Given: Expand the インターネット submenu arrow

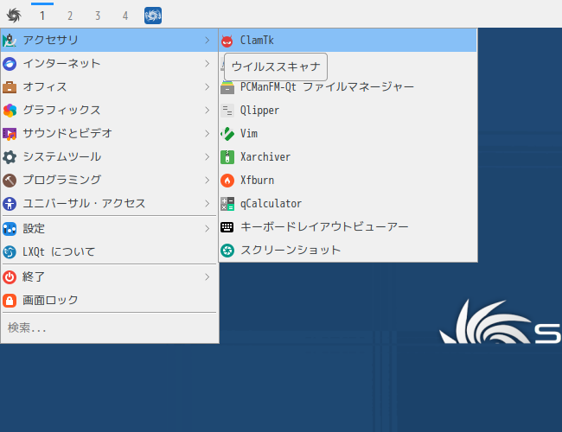Looking at the screenshot, I should [208, 64].
